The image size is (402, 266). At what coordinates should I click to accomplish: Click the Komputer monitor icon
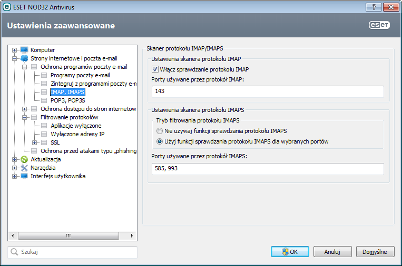pyautogui.click(x=24, y=50)
